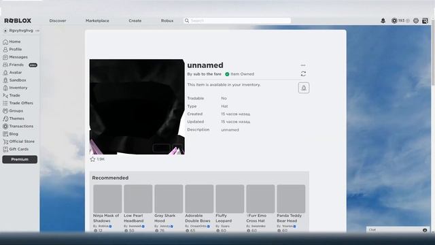Open Ninja Mask of Shadows item
435x245 pixels.
click(x=107, y=208)
